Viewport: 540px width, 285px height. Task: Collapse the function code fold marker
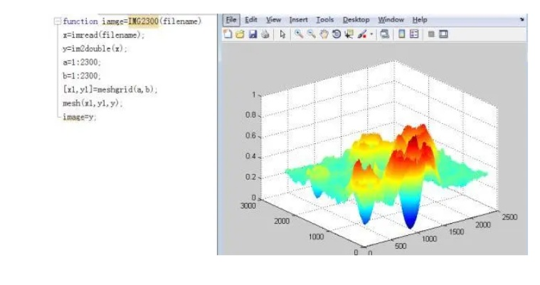pyautogui.click(x=57, y=21)
